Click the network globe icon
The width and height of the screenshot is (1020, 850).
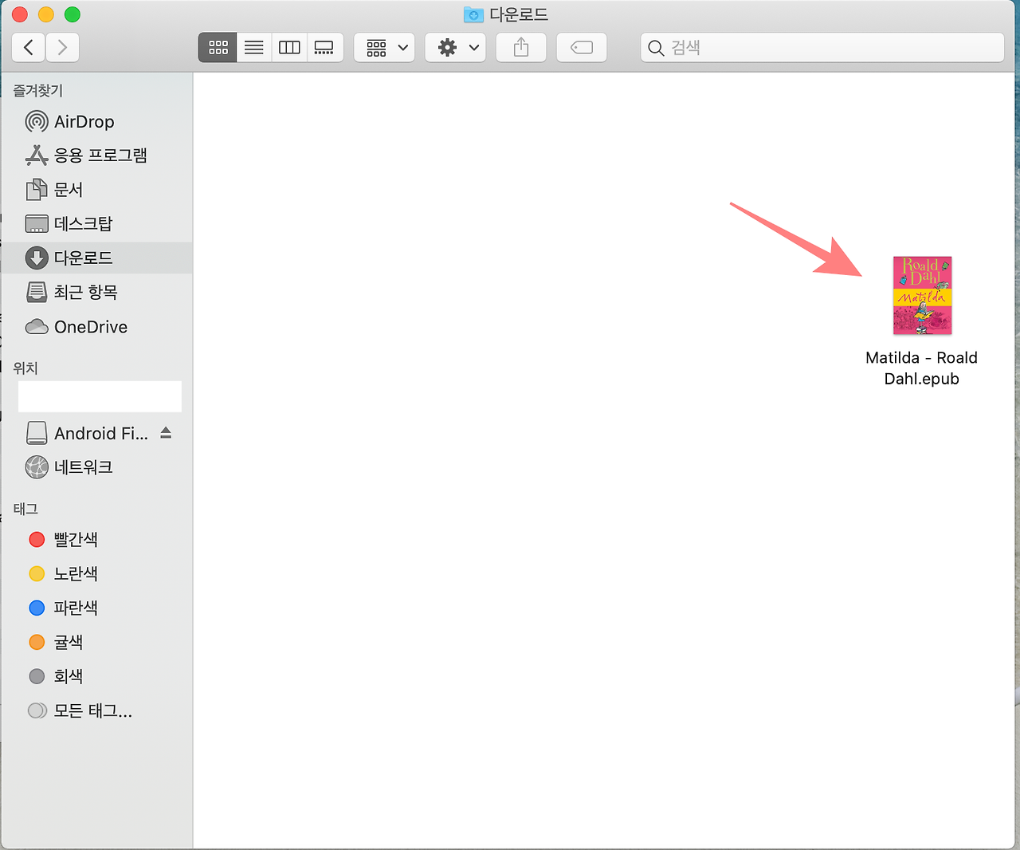pyautogui.click(x=37, y=467)
